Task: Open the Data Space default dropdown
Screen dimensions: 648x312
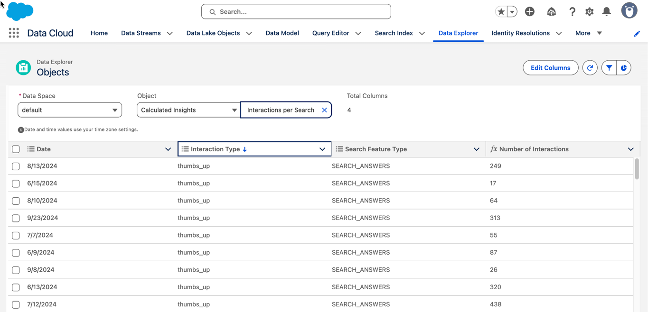Action: click(x=70, y=110)
